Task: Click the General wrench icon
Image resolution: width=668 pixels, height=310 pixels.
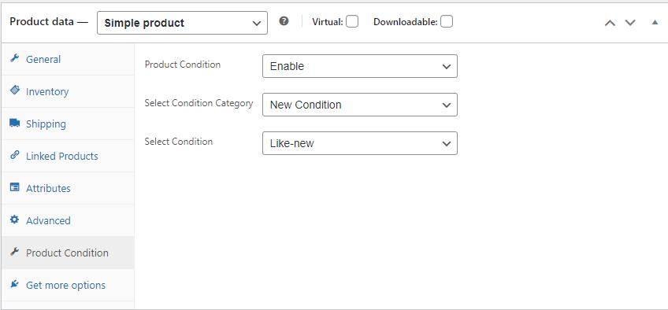Action: 14,58
